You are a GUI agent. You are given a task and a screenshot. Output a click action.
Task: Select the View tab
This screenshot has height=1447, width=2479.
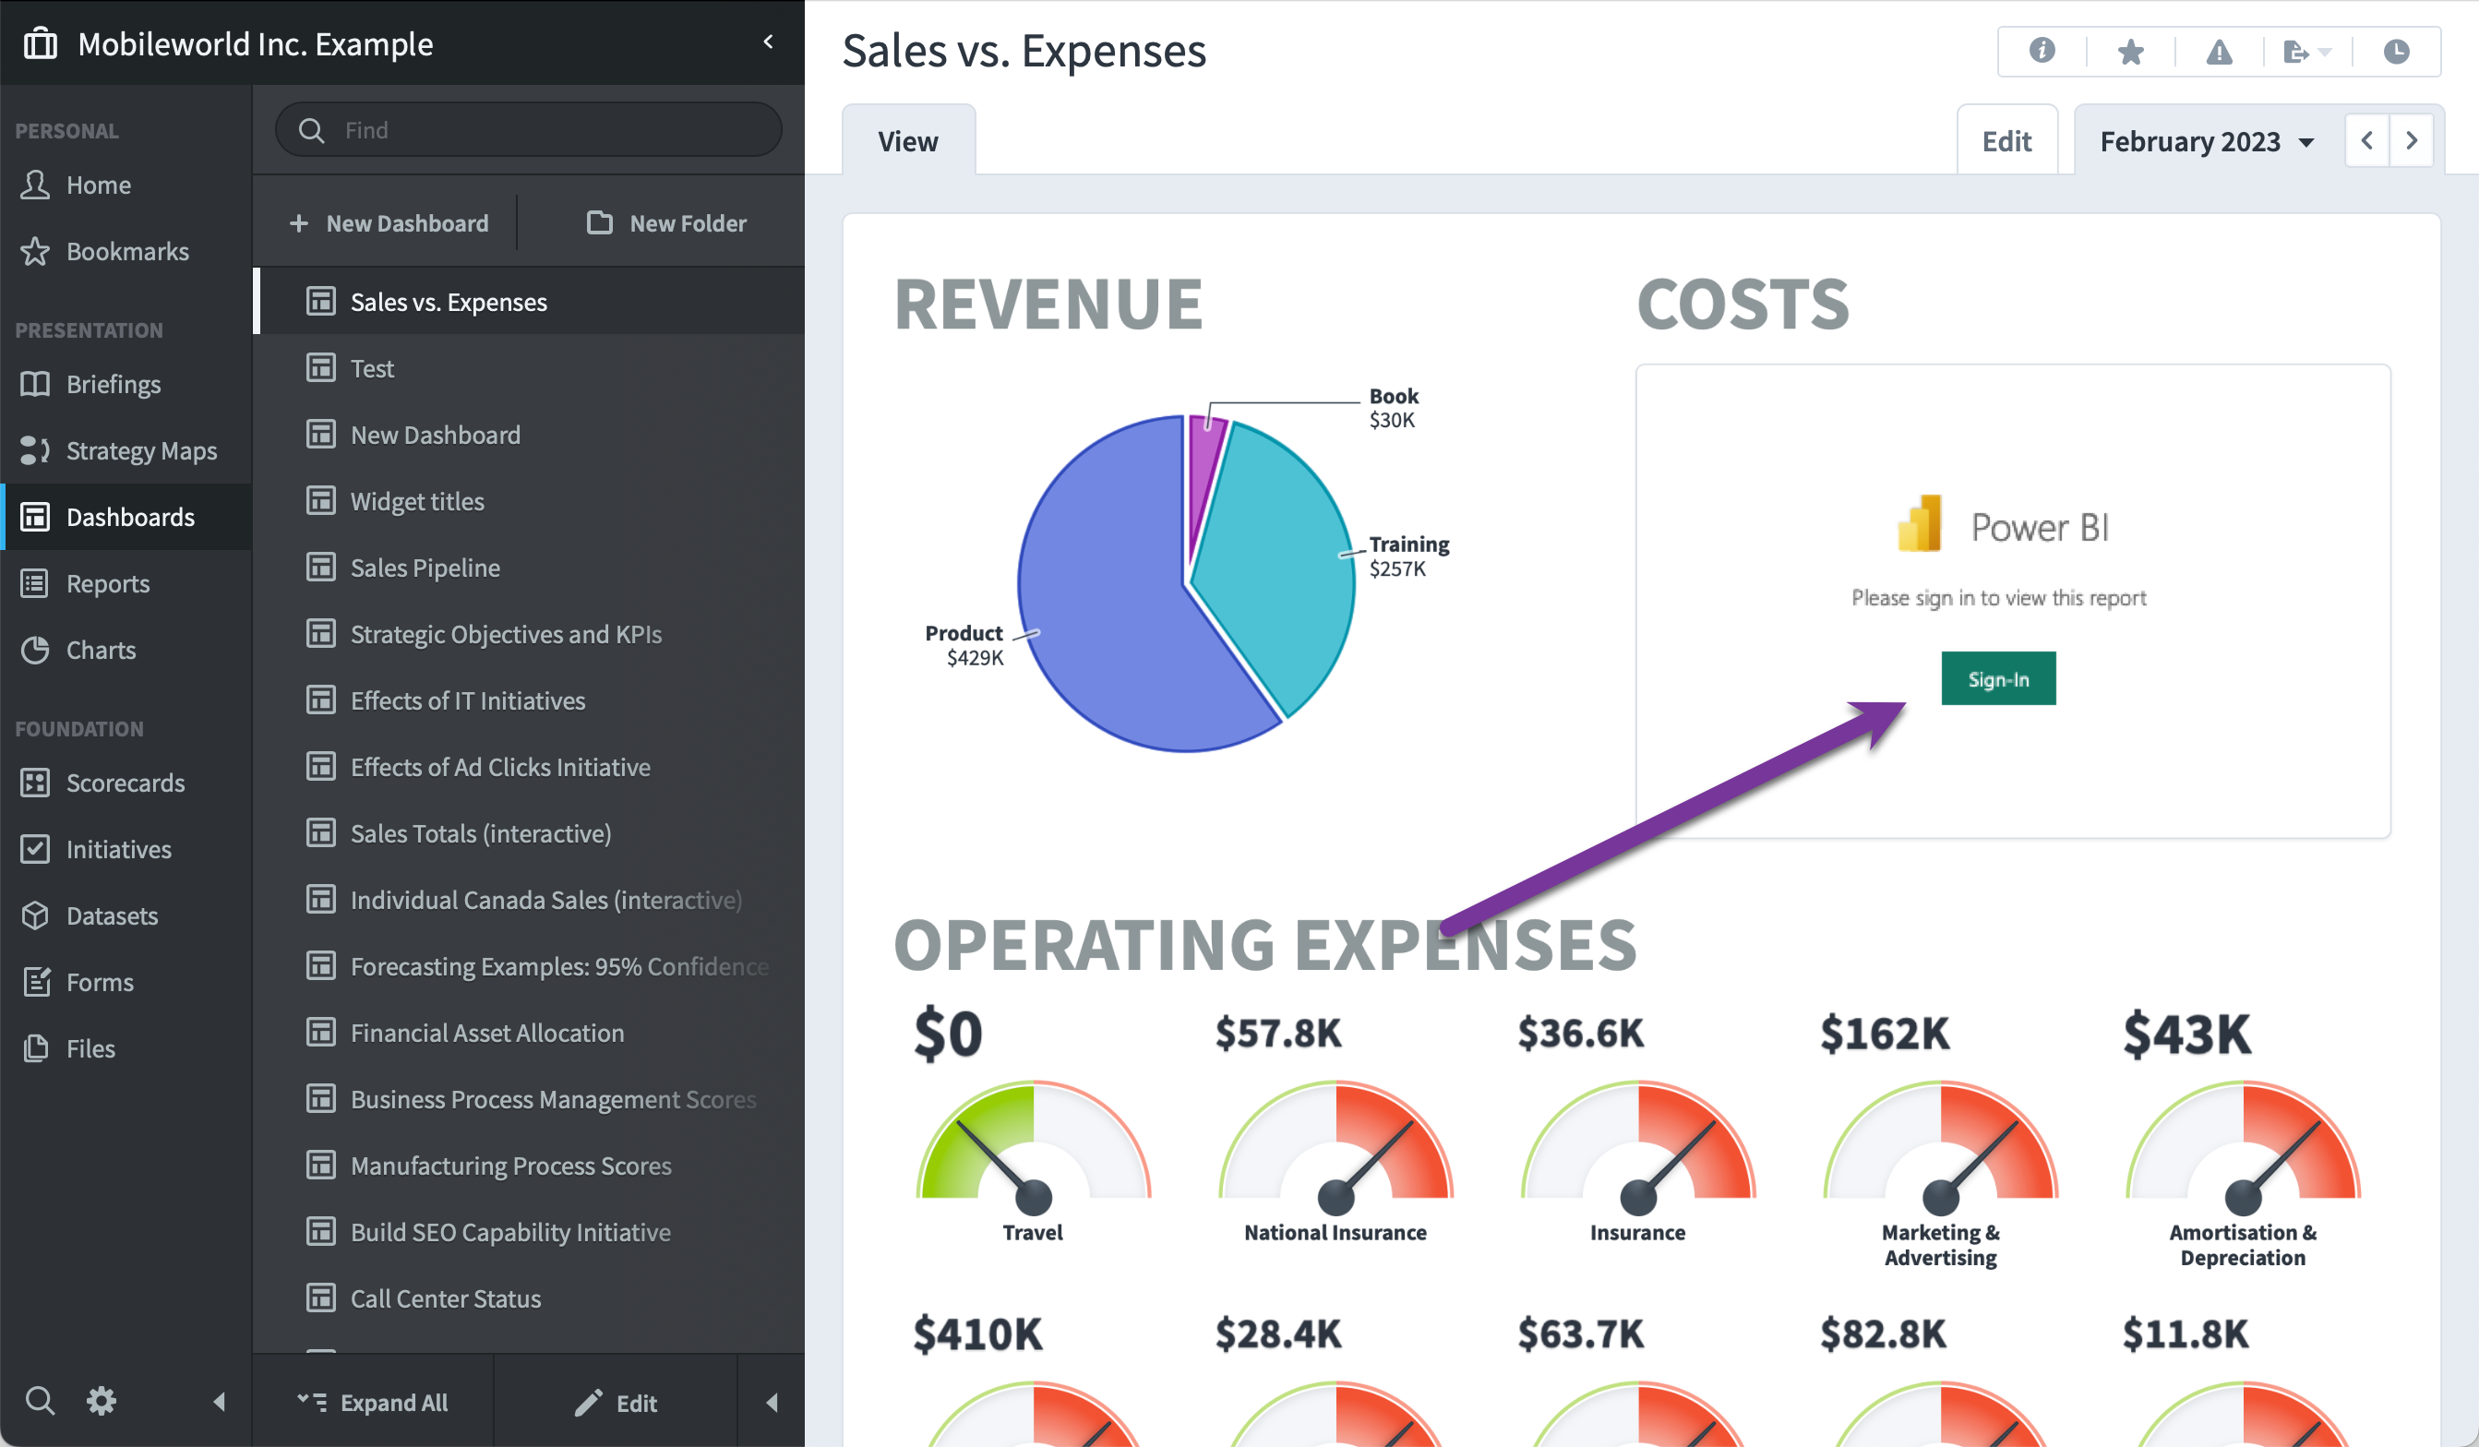(x=908, y=140)
